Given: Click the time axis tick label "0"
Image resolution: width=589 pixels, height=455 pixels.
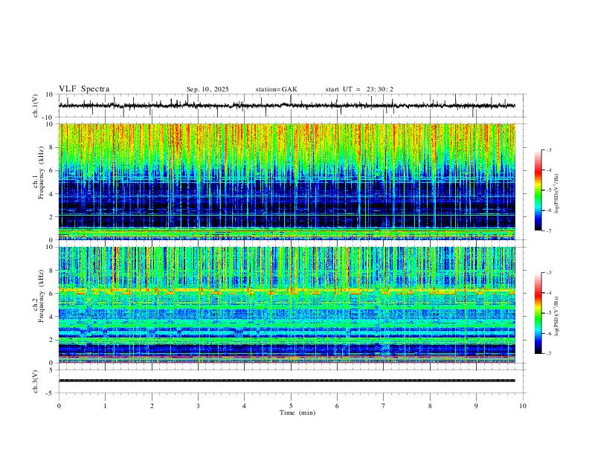Looking at the screenshot, I should click(x=59, y=406).
